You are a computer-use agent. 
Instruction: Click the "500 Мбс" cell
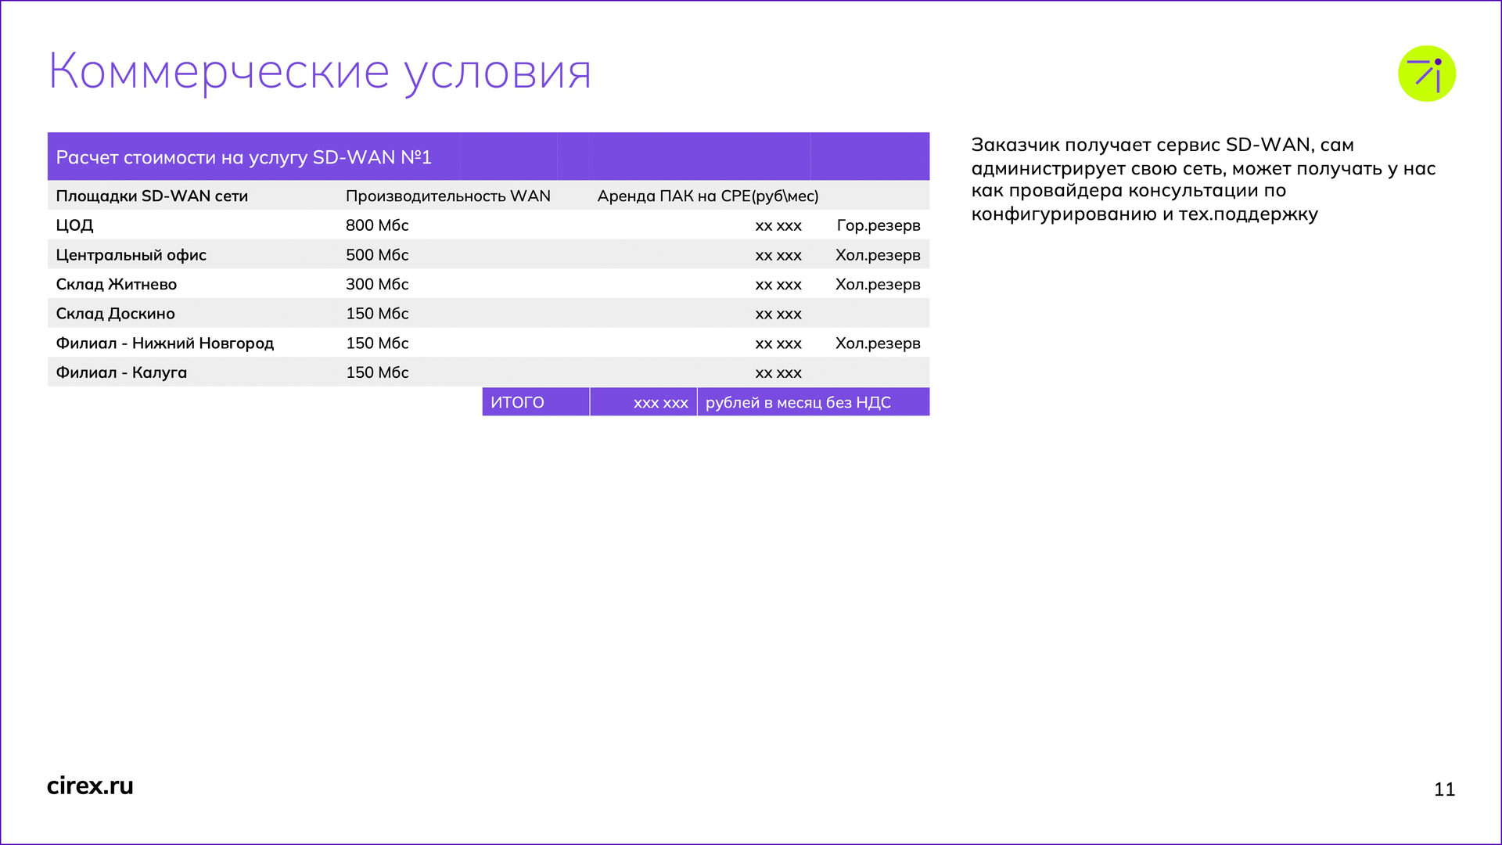[x=377, y=255]
